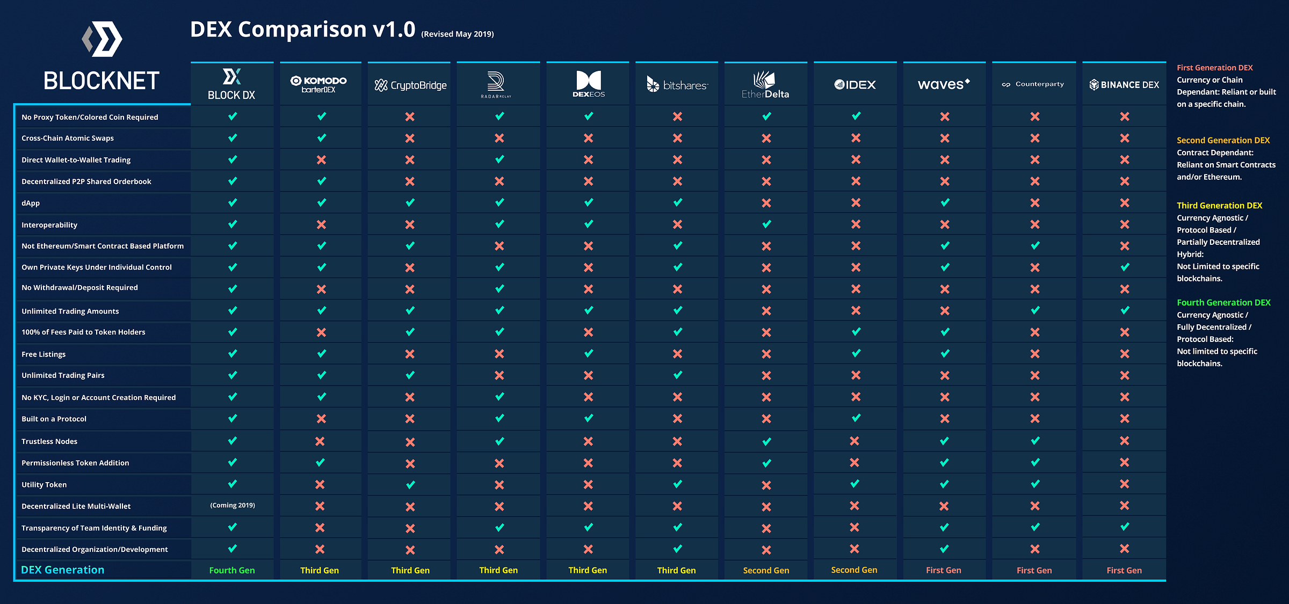Click IDEX checkmark for No Proxy Token row
This screenshot has height=604, width=1289.
click(x=856, y=116)
